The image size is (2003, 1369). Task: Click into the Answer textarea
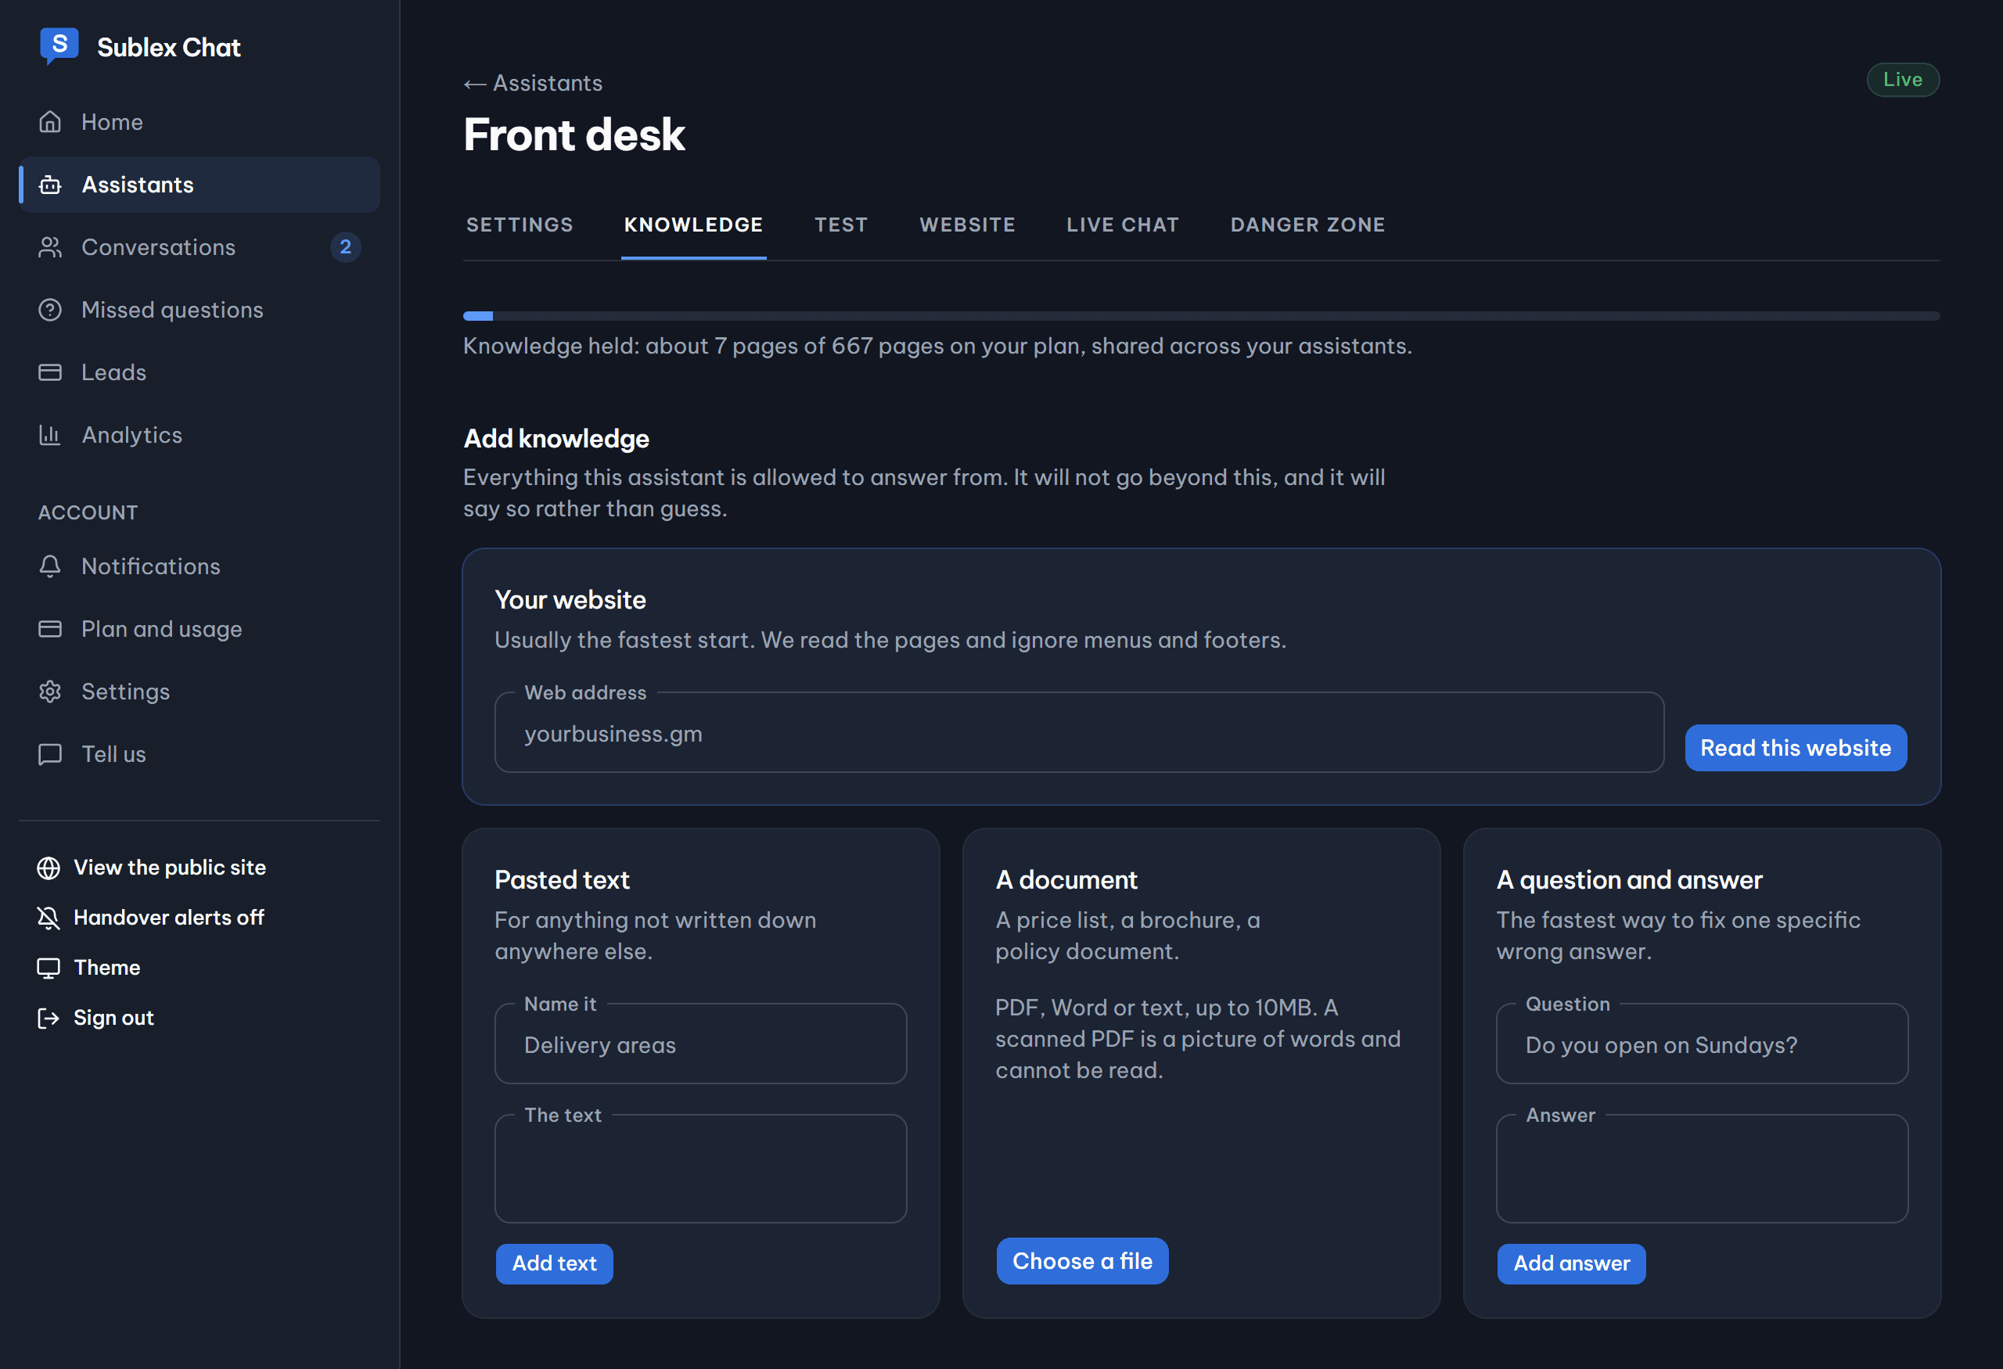(x=1703, y=1169)
